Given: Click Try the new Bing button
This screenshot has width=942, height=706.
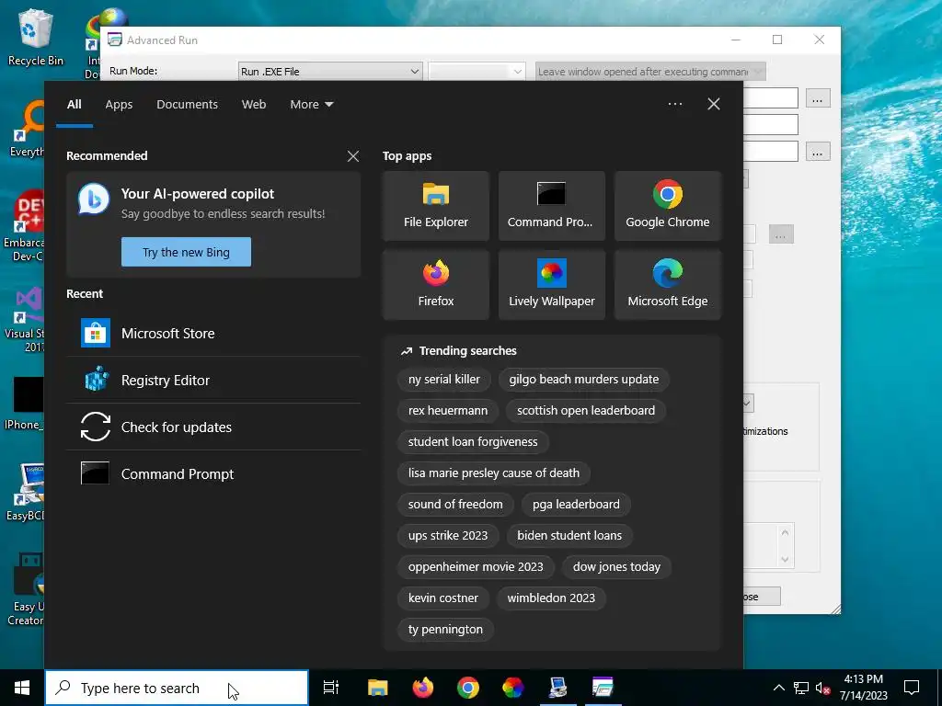Looking at the screenshot, I should (x=186, y=252).
